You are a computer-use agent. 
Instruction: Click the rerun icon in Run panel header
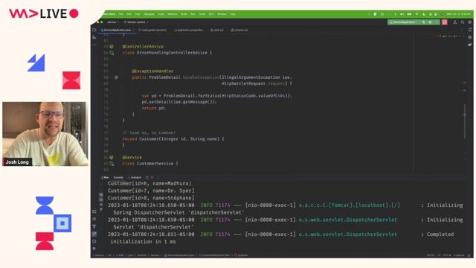147,177
